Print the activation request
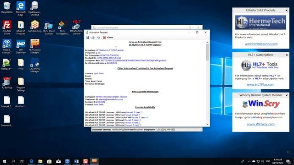 point(93,38)
